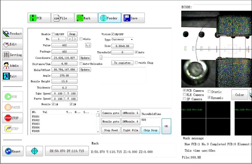Image resolution: width=252 pixels, height=164 pixels.
Task: Open the Mark tab
Action: [86, 18]
